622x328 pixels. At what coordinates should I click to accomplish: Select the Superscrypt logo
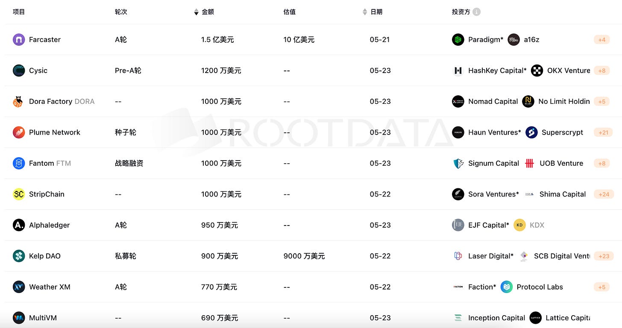tap(531, 132)
